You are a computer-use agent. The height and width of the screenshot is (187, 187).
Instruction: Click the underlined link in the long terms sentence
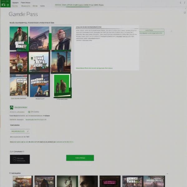48,142
